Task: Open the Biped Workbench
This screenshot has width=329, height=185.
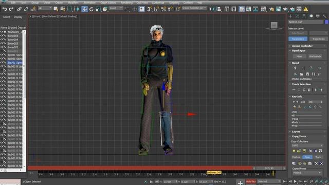Action: (x=315, y=56)
